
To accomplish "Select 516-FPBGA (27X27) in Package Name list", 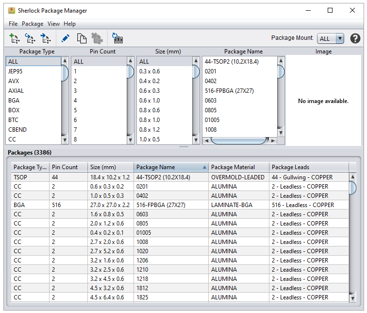I will tap(240, 91).
